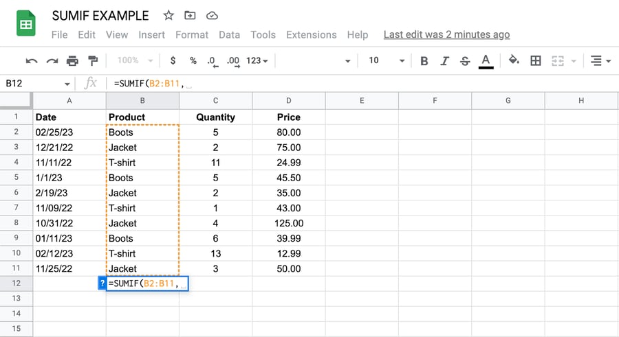Star the SUMIF EXAMPLE document
The width and height of the screenshot is (619, 337).
169,15
